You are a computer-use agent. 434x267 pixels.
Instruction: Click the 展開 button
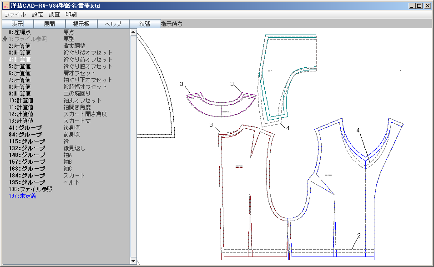(50, 24)
